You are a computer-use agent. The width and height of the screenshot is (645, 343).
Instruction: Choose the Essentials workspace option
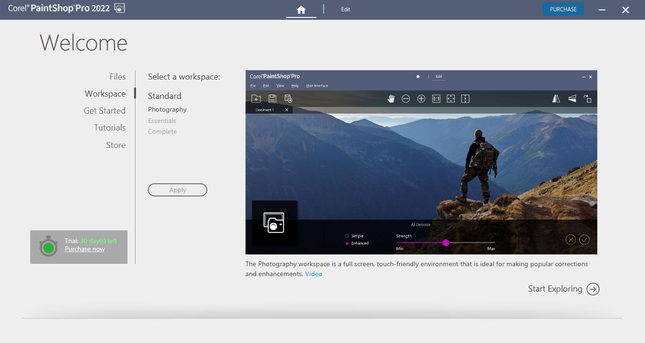point(162,121)
